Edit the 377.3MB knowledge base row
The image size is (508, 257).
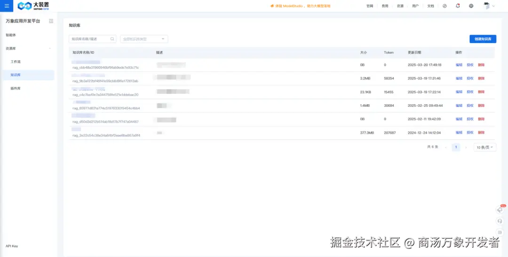tap(459, 132)
